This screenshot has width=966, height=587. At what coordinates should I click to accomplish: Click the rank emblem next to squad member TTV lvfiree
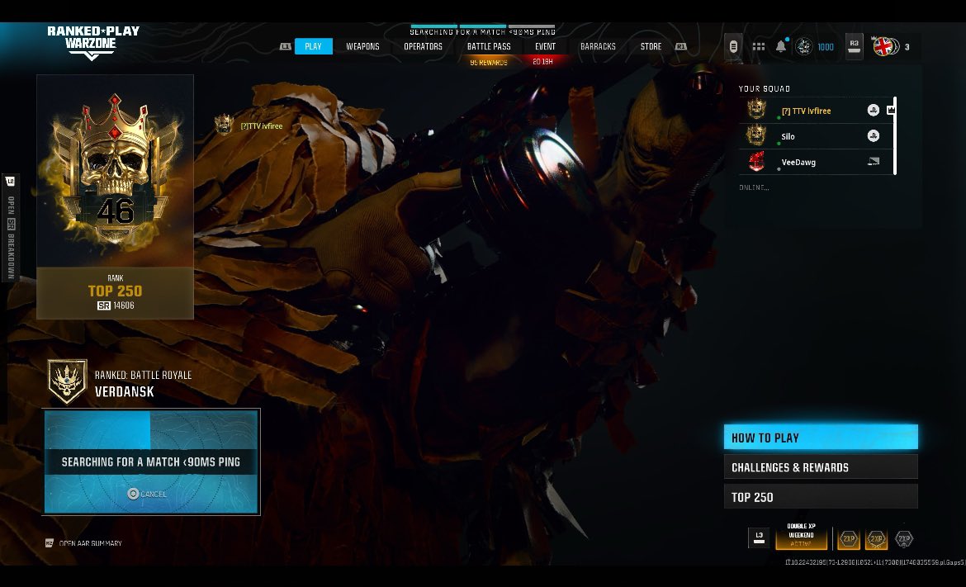(x=756, y=110)
